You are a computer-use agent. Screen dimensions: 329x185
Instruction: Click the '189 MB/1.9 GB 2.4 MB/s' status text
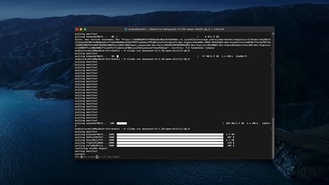click(x=242, y=123)
